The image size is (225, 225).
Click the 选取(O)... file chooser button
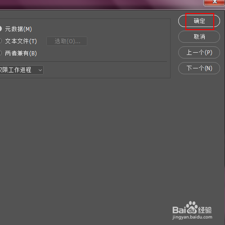pos(67,41)
